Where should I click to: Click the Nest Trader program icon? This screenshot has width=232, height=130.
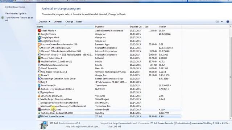[x=39, y=72]
